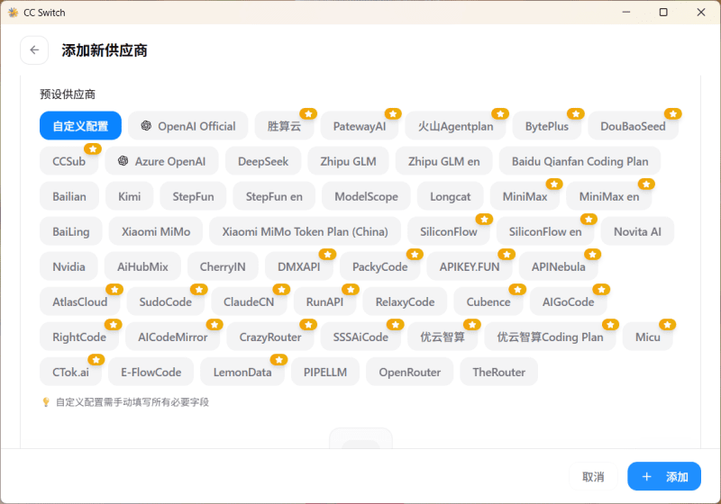The width and height of the screenshot is (721, 504).
Task: Pick the Novita AI preset
Action: [x=637, y=231]
